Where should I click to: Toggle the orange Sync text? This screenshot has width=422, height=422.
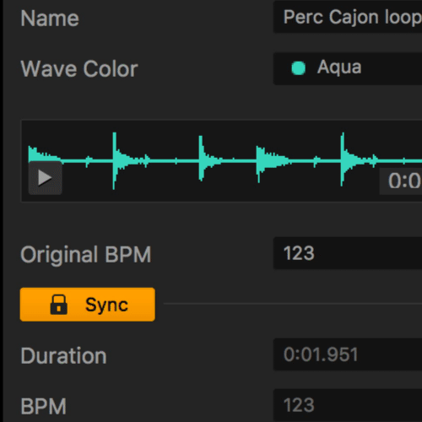click(x=106, y=305)
